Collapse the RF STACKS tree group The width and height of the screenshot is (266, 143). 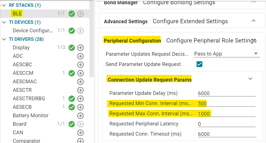point(4,5)
